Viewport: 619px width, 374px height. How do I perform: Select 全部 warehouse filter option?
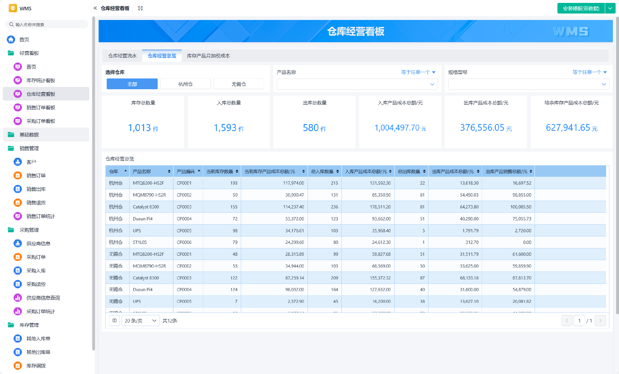click(132, 84)
